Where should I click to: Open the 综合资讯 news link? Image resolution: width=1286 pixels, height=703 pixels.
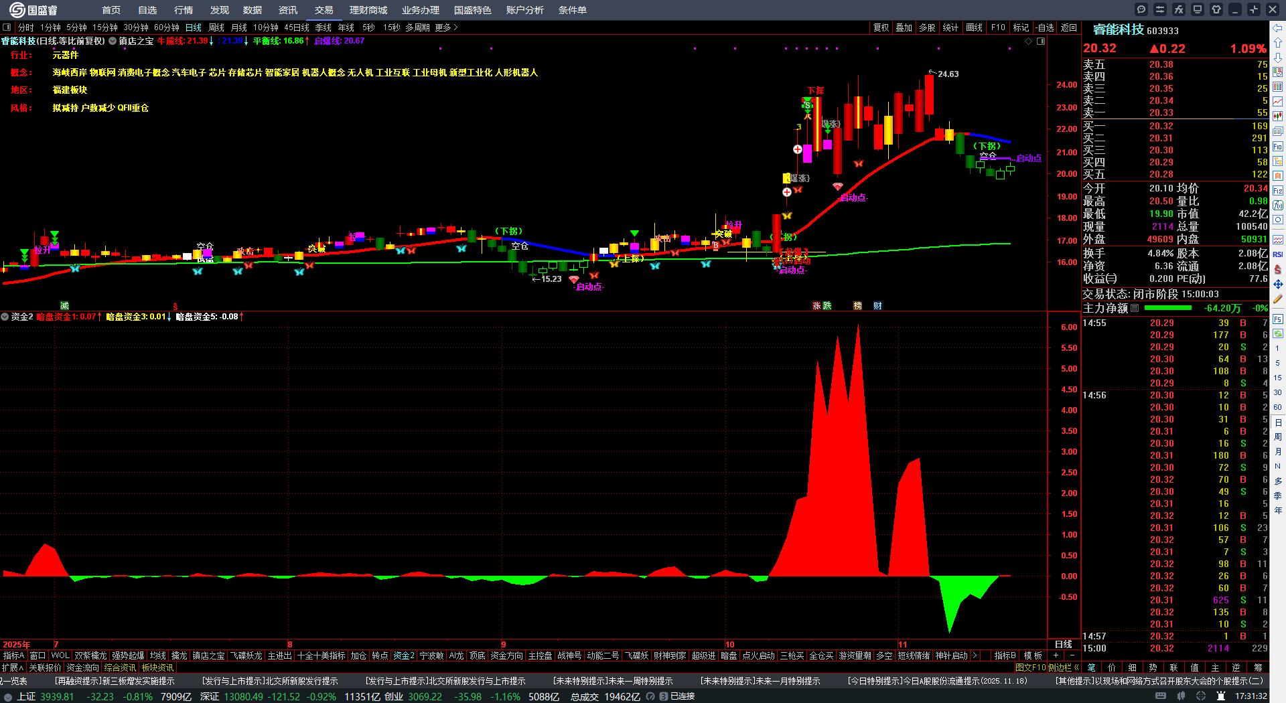pos(120,668)
